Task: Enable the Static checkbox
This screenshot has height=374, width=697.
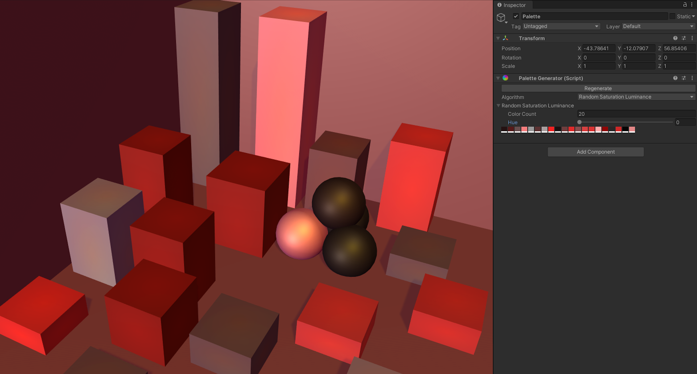Action: pyautogui.click(x=672, y=16)
